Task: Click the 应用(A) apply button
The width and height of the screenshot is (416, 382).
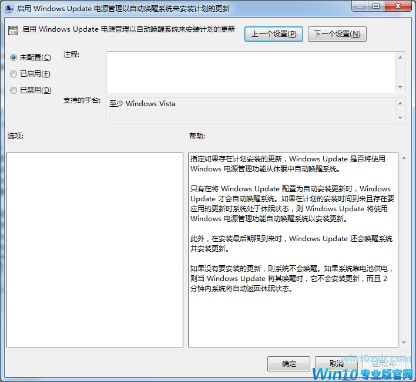Action: coord(384,364)
